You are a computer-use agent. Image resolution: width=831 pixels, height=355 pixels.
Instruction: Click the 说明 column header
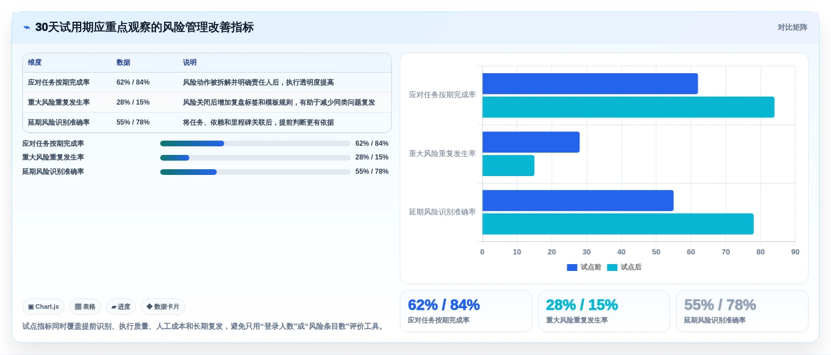click(x=190, y=62)
